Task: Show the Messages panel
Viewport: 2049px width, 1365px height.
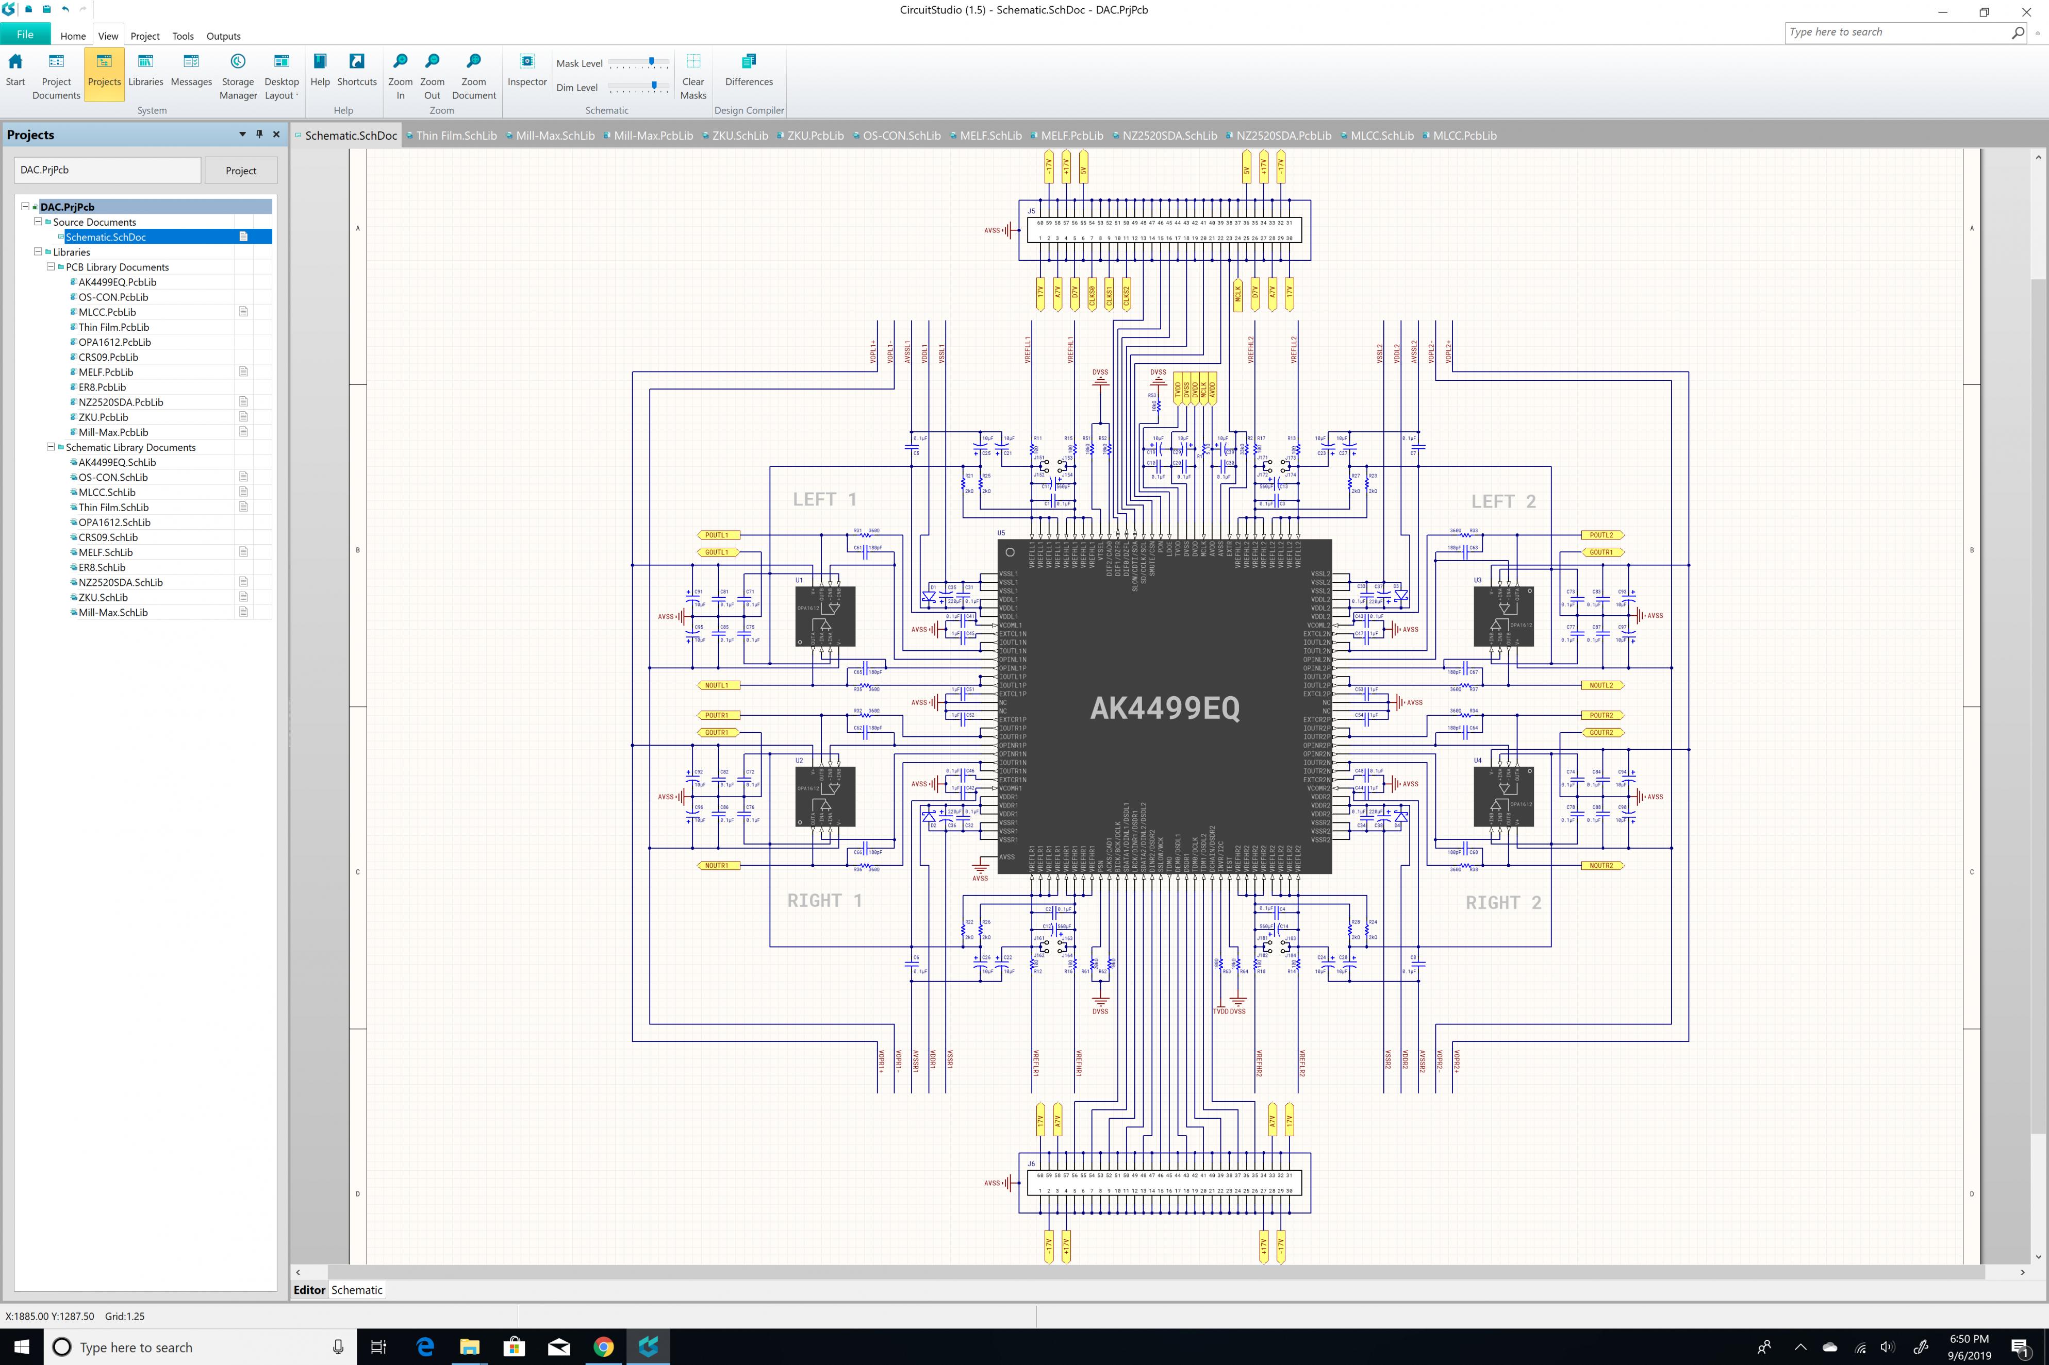Action: click(x=191, y=71)
